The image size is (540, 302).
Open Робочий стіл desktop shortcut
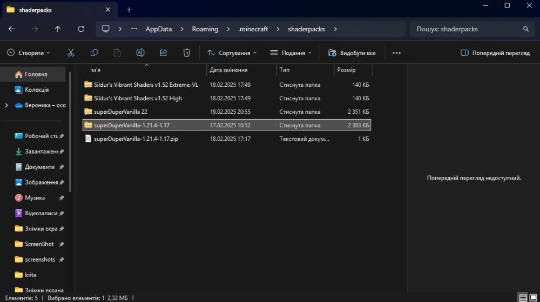(37, 136)
